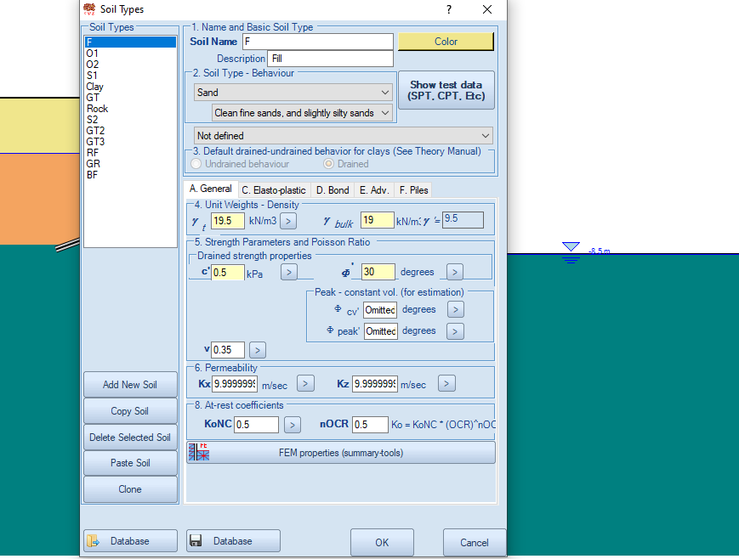739x559 pixels.
Task: Click the bulk unit weight 19 field
Action: [x=377, y=220]
